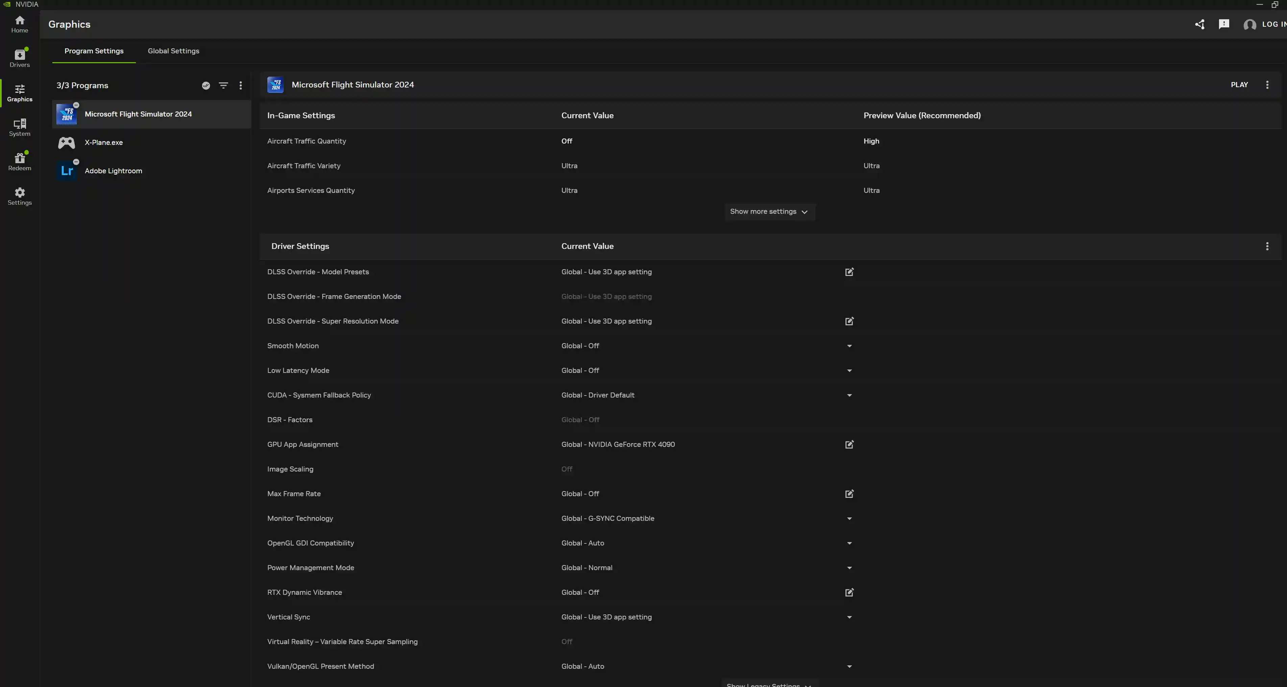The height and width of the screenshot is (687, 1287).
Task: Toggle the optimized checkmark filter icon
Action: tap(206, 85)
